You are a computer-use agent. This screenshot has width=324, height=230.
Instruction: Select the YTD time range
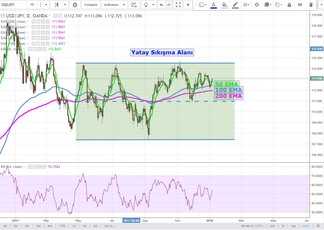pyautogui.click(x=62, y=226)
